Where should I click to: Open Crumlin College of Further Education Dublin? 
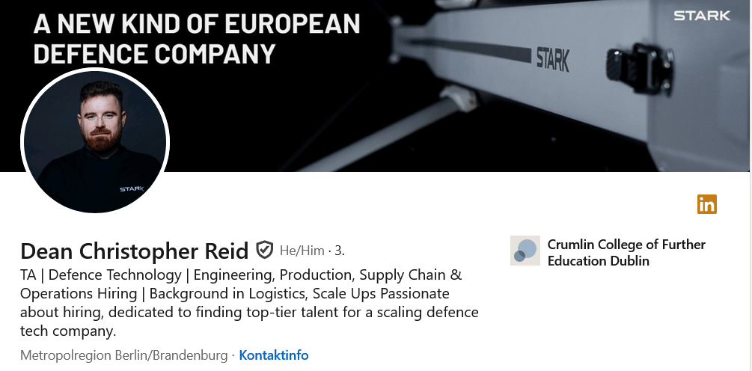point(626,253)
